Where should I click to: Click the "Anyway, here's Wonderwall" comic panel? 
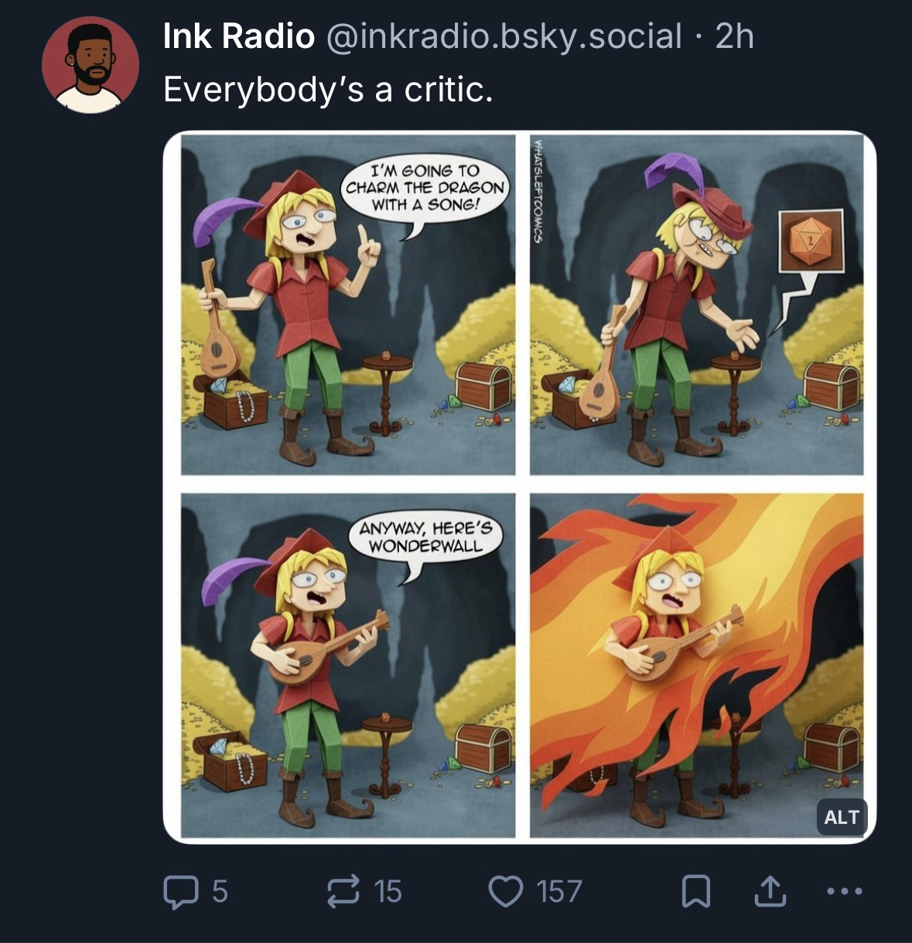click(347, 665)
